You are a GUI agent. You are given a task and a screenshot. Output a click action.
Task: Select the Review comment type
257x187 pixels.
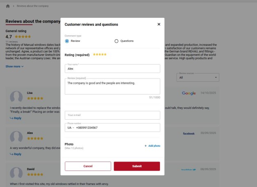point(67,41)
